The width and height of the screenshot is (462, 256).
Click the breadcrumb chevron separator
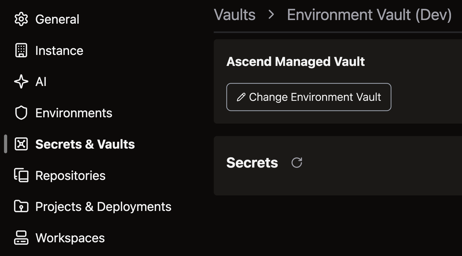coord(271,15)
